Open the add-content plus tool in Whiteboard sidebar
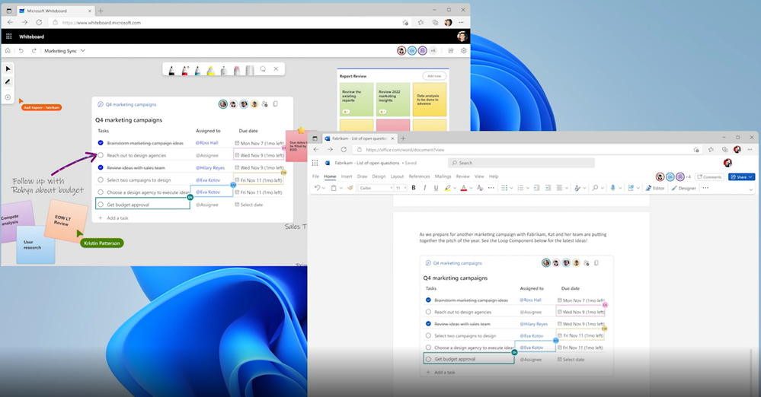 [x=8, y=97]
